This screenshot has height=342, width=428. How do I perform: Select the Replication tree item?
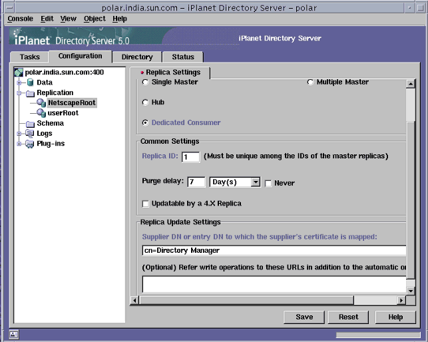(x=55, y=92)
